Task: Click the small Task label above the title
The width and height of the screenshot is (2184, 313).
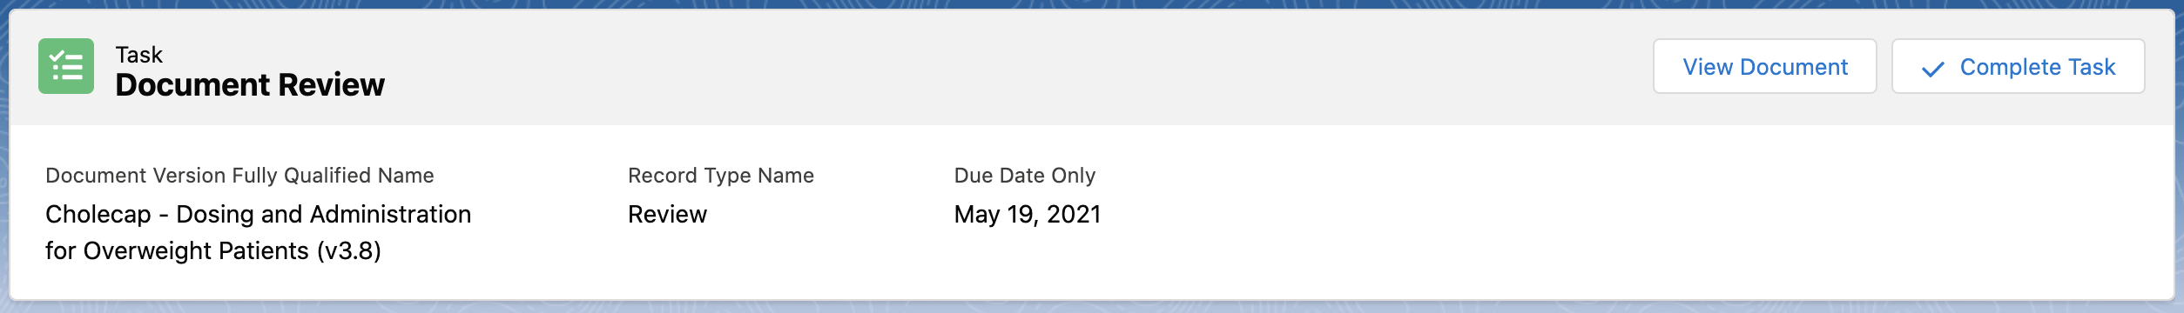Action: coord(139,55)
